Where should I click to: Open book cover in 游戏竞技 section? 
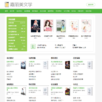[x=23, y=91]
